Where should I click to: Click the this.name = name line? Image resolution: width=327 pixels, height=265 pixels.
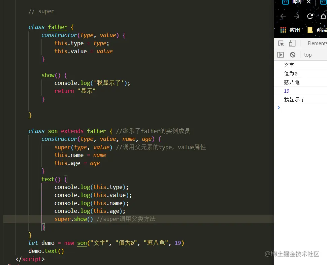(x=80, y=155)
